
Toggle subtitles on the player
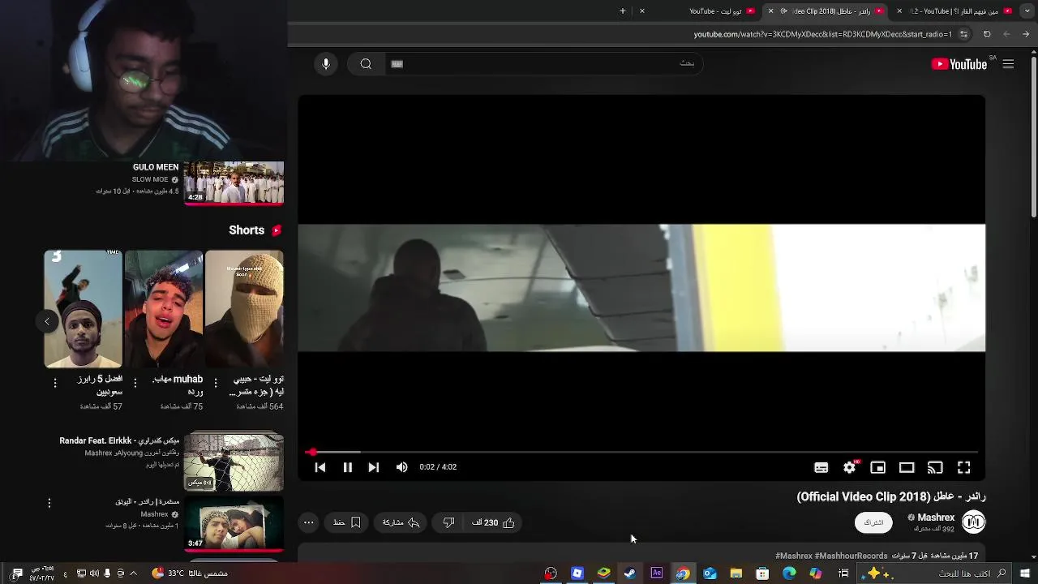(821, 467)
